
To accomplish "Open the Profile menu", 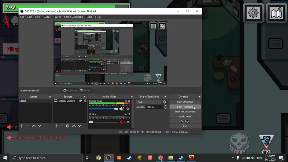I will 57,17.
